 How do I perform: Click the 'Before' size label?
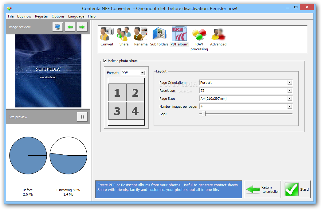tap(28, 190)
